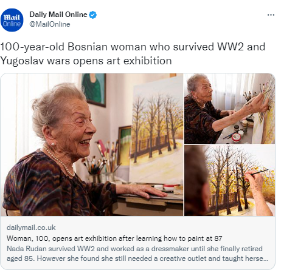Open the @MailOnline handle link
This screenshot has height=270, width=281.
pyautogui.click(x=50, y=24)
